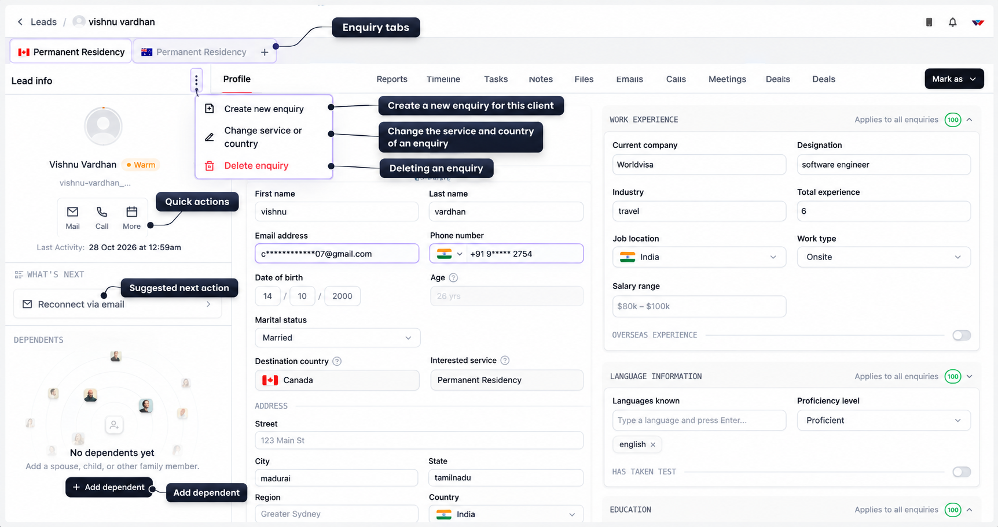Click the Mark as button
998x527 pixels.
pyautogui.click(x=954, y=79)
